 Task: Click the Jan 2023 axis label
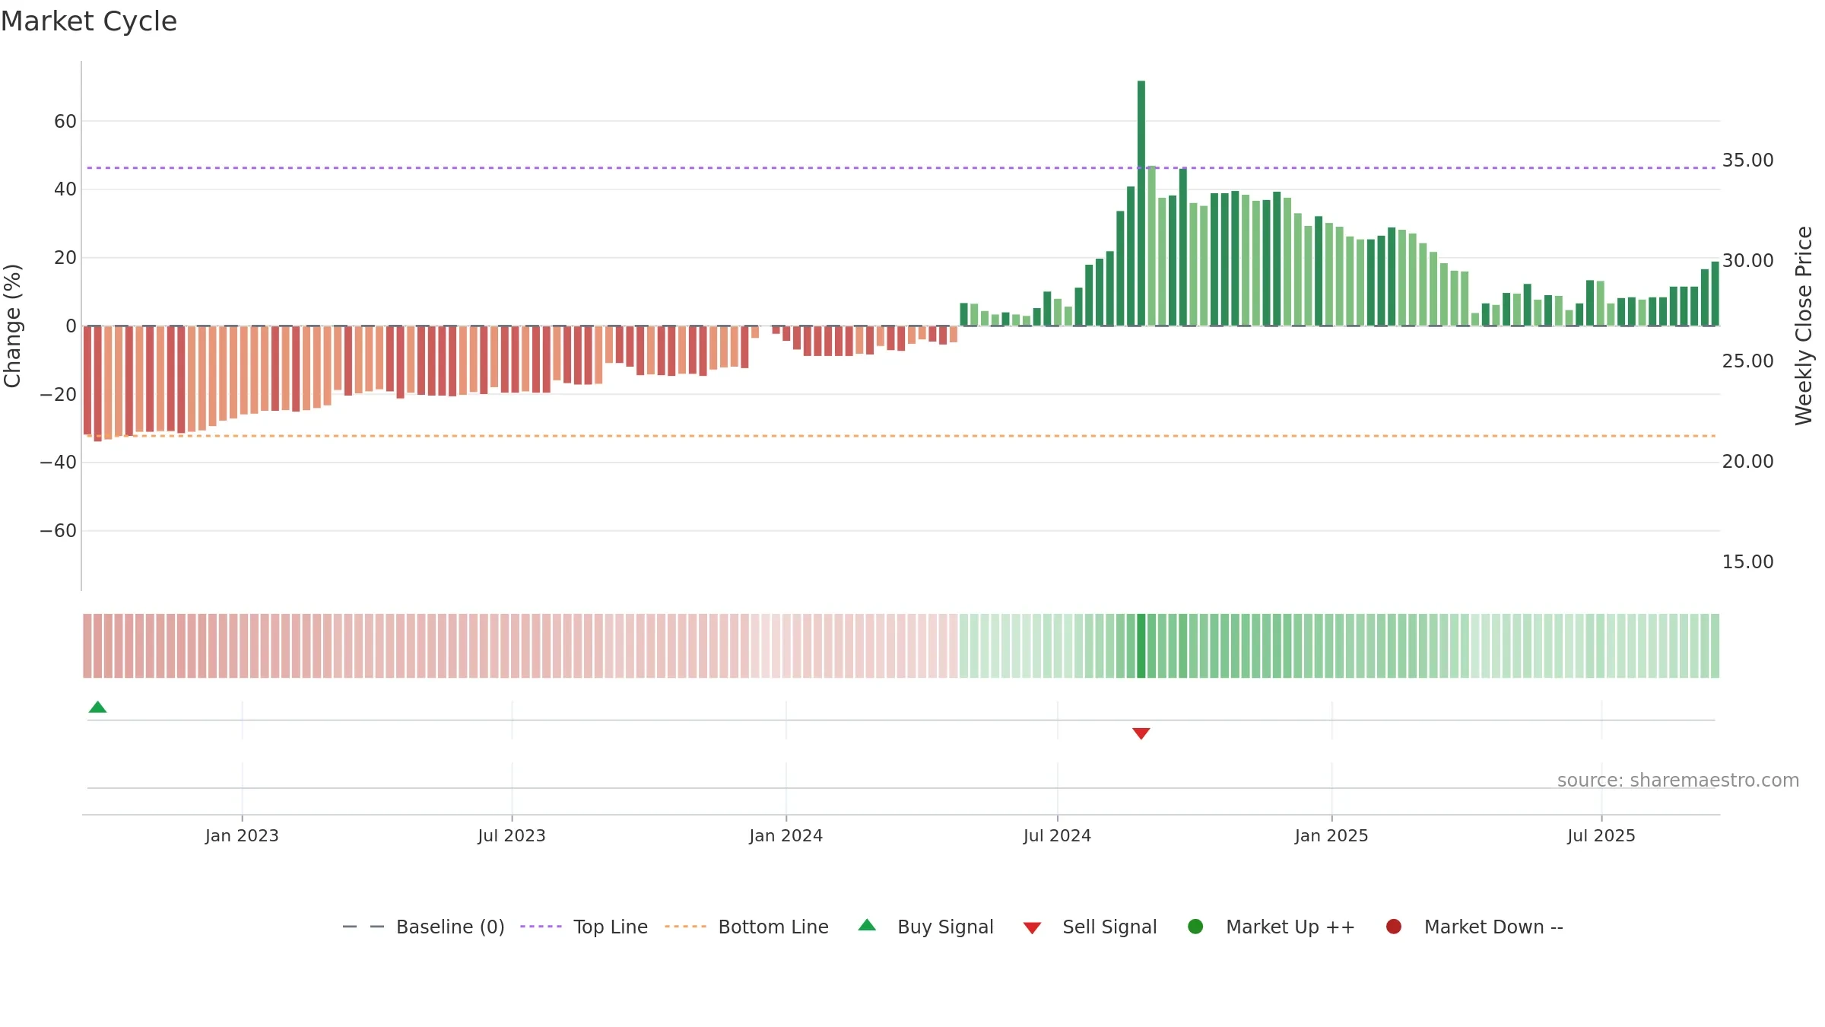click(242, 836)
